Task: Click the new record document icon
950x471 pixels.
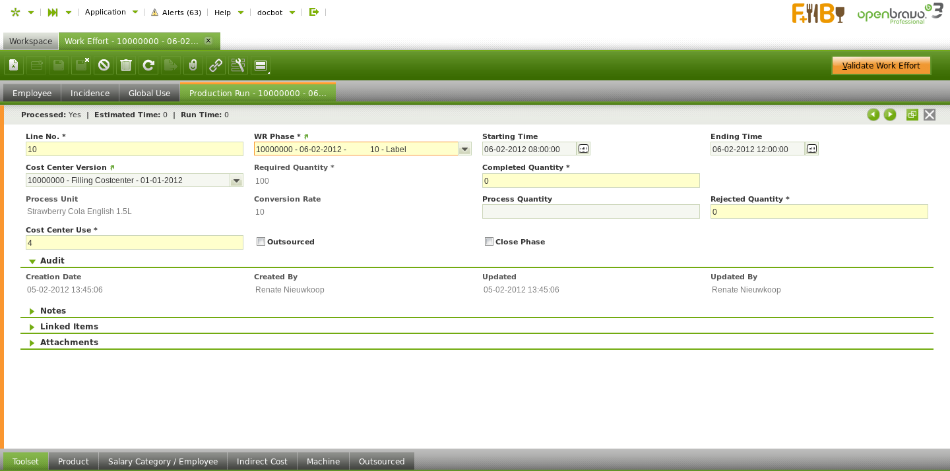Action: click(15, 65)
